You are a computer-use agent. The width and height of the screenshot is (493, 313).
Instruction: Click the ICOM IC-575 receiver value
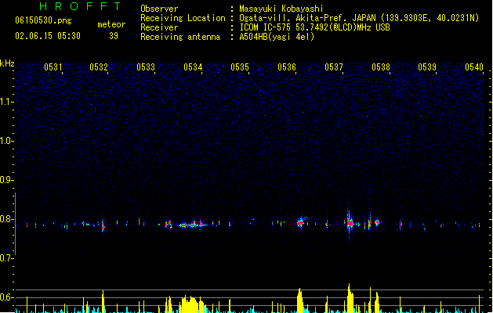[x=314, y=27]
